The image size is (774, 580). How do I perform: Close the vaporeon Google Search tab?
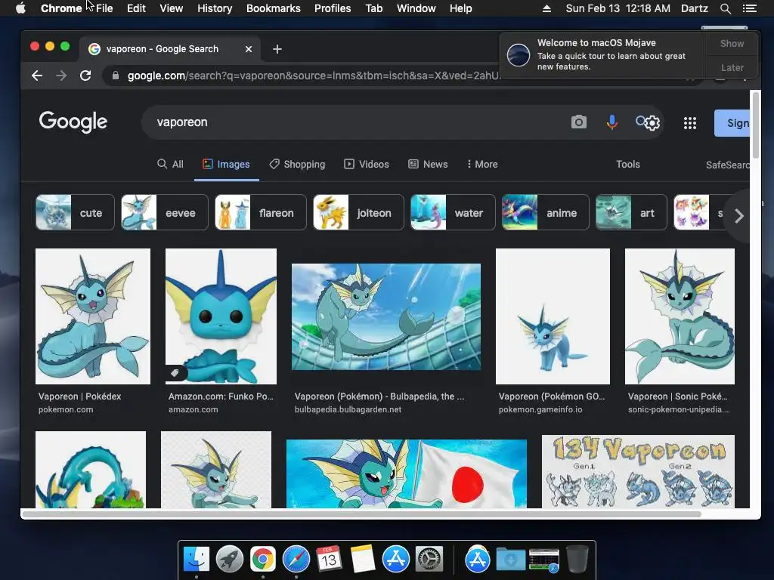tap(249, 49)
